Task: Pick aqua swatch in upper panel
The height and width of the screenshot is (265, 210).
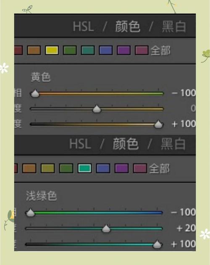Action: [x=88, y=50]
